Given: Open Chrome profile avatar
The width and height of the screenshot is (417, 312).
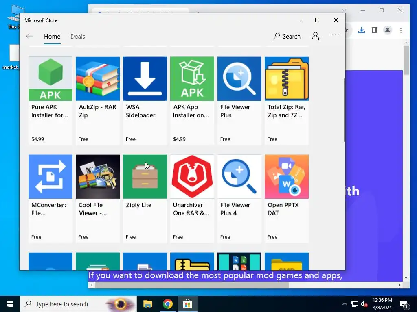Looking at the screenshot, I should point(388,30).
